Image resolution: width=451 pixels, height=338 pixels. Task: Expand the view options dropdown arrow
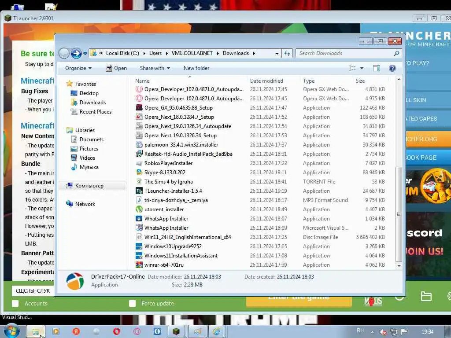tap(362, 68)
